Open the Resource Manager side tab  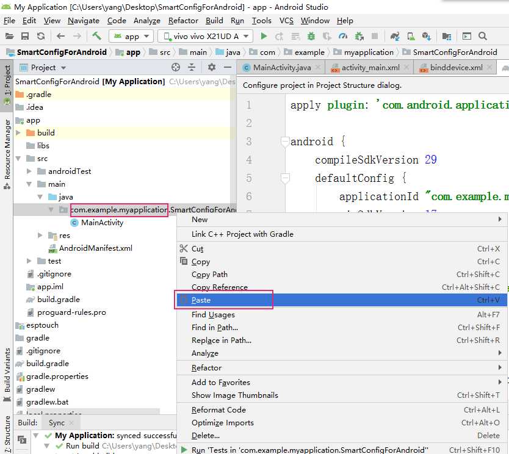click(7, 154)
